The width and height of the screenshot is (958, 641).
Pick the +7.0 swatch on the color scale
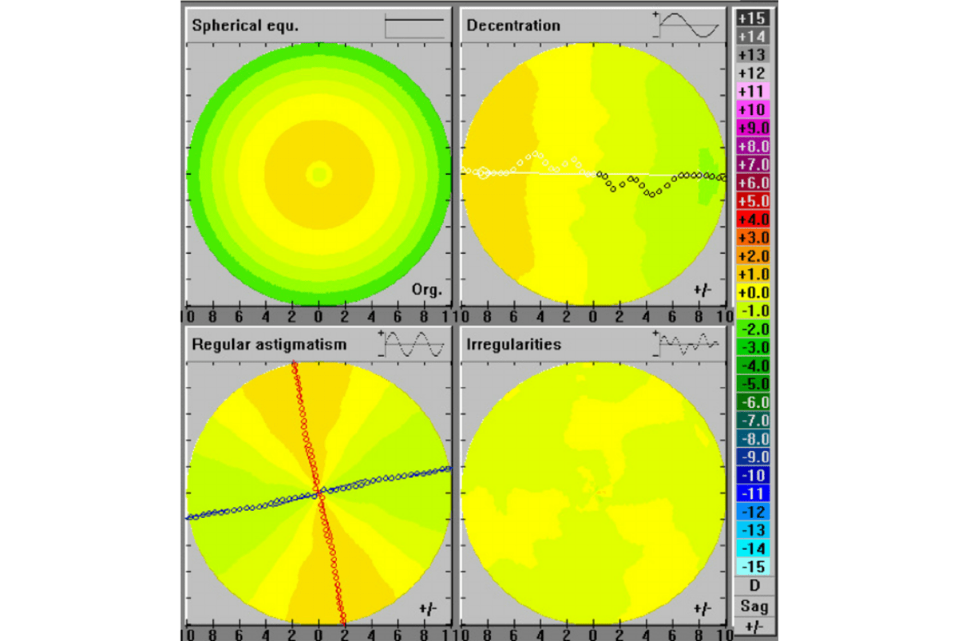pyautogui.click(x=753, y=164)
